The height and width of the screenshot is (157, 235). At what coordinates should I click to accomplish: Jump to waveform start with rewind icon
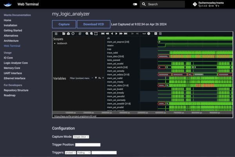[103, 34]
